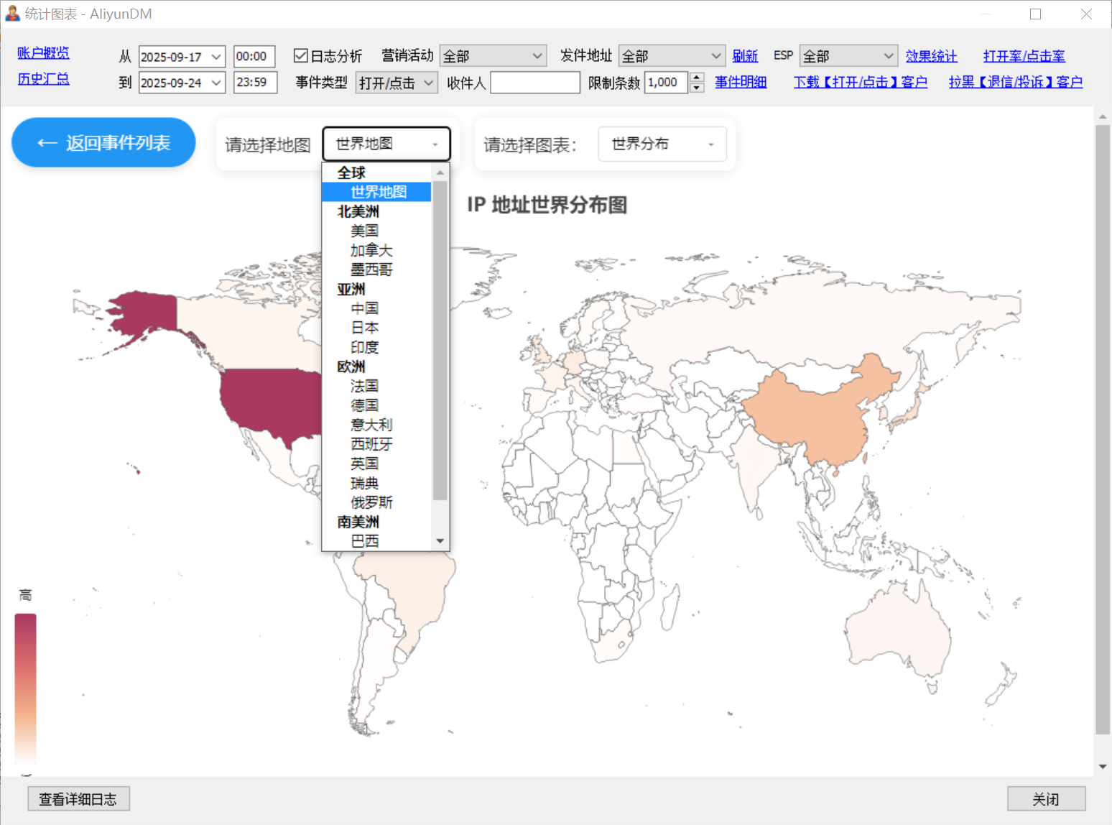Click the 收件人 input field
This screenshot has height=825, width=1112.
click(534, 83)
